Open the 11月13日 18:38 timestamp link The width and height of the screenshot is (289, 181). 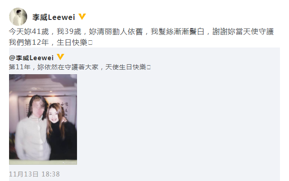[34, 174]
